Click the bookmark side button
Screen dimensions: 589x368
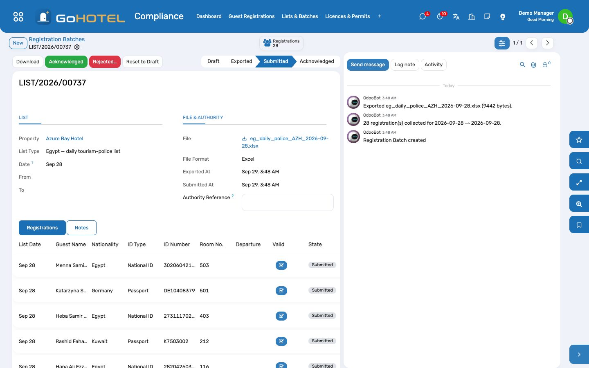579,225
